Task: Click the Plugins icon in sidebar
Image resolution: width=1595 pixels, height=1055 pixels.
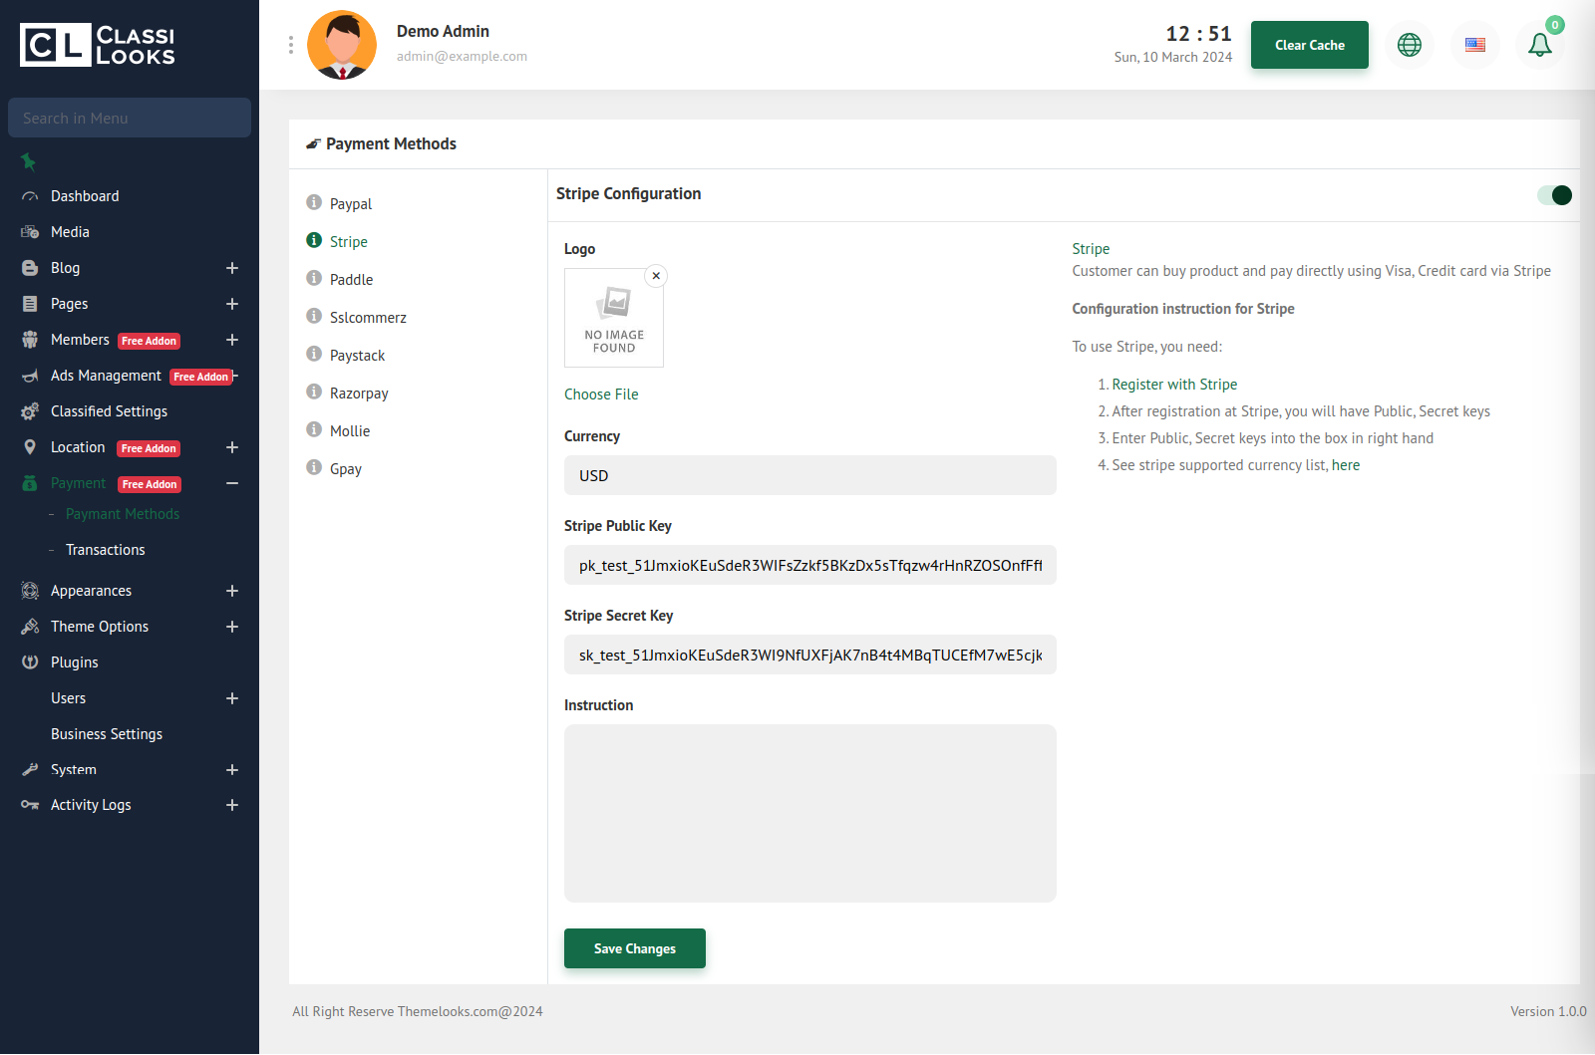Action: (30, 662)
